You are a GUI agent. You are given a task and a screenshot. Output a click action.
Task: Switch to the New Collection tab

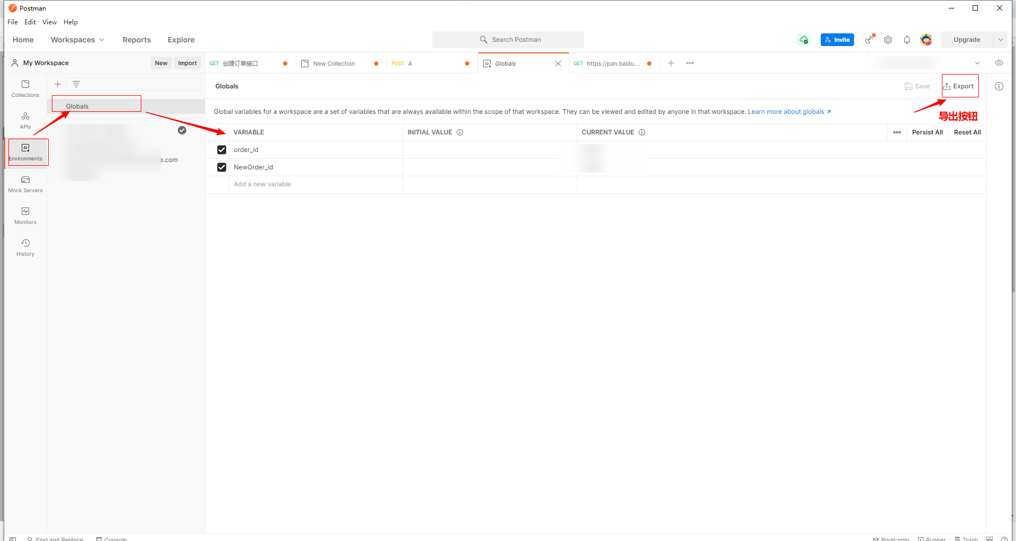point(341,64)
